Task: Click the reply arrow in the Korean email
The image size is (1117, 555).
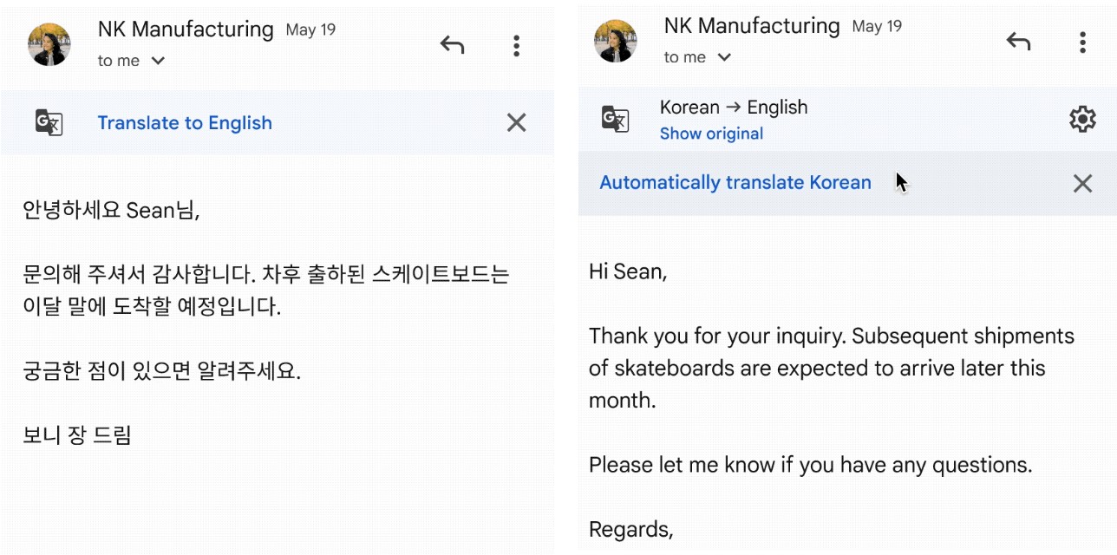Action: pyautogui.click(x=452, y=45)
